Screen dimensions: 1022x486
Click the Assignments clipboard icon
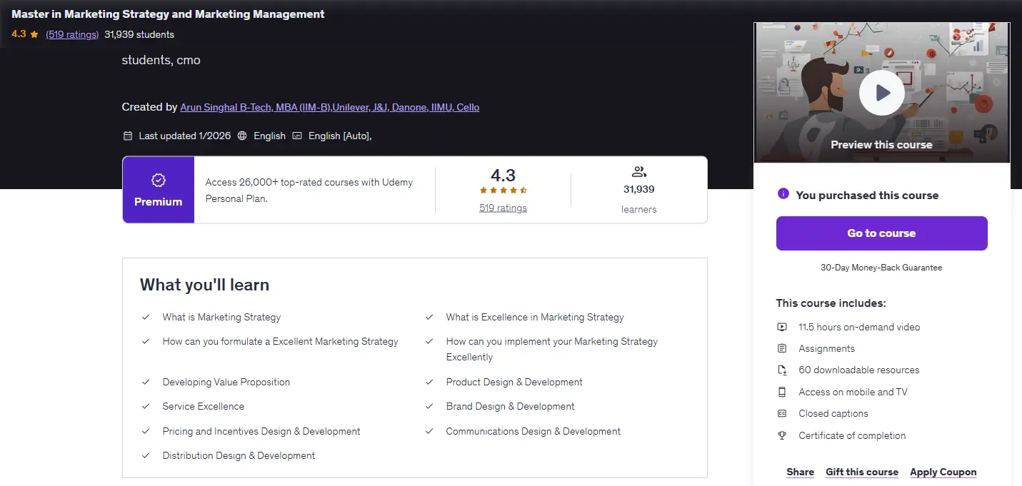coord(782,348)
